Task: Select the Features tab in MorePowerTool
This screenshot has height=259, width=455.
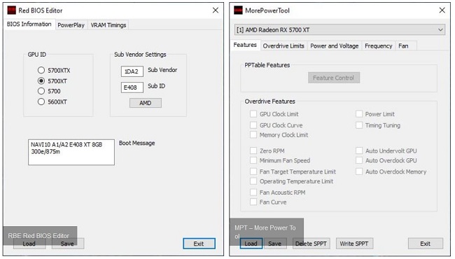Action: pyautogui.click(x=245, y=45)
